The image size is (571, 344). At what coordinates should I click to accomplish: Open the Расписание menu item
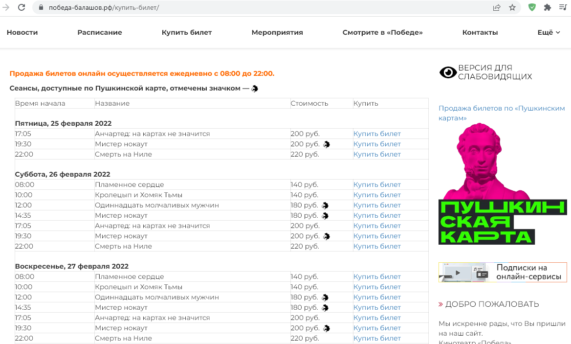[x=100, y=32]
